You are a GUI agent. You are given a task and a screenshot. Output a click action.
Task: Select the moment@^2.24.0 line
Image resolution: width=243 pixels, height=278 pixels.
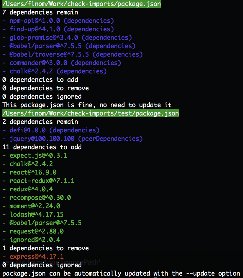[x=31, y=206]
